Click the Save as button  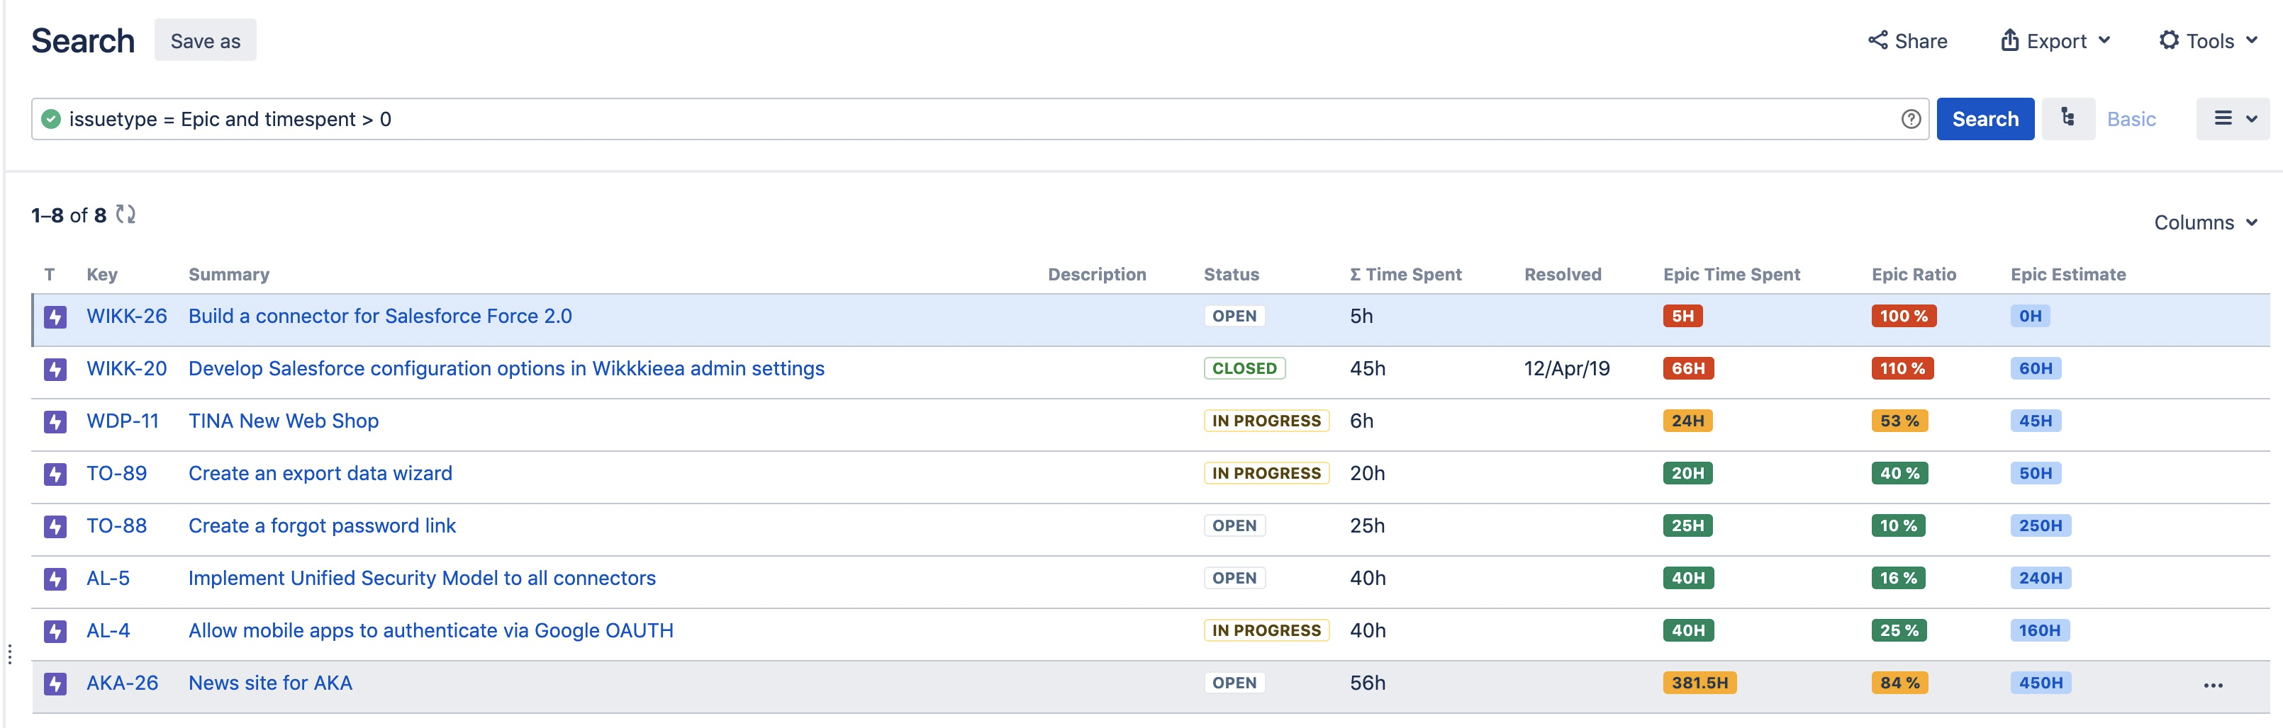[205, 41]
